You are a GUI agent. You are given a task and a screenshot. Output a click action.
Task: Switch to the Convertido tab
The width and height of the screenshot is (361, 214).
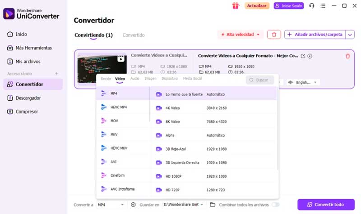[134, 35]
